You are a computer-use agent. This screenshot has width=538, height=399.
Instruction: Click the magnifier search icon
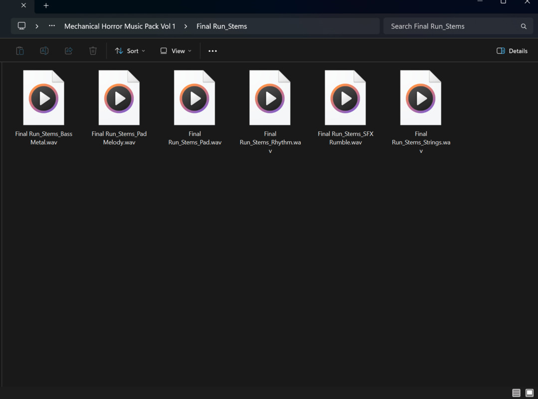click(524, 26)
